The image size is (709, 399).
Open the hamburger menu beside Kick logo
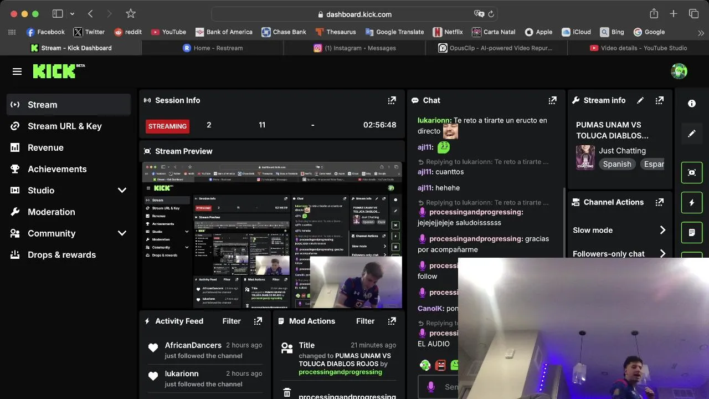[x=17, y=71]
